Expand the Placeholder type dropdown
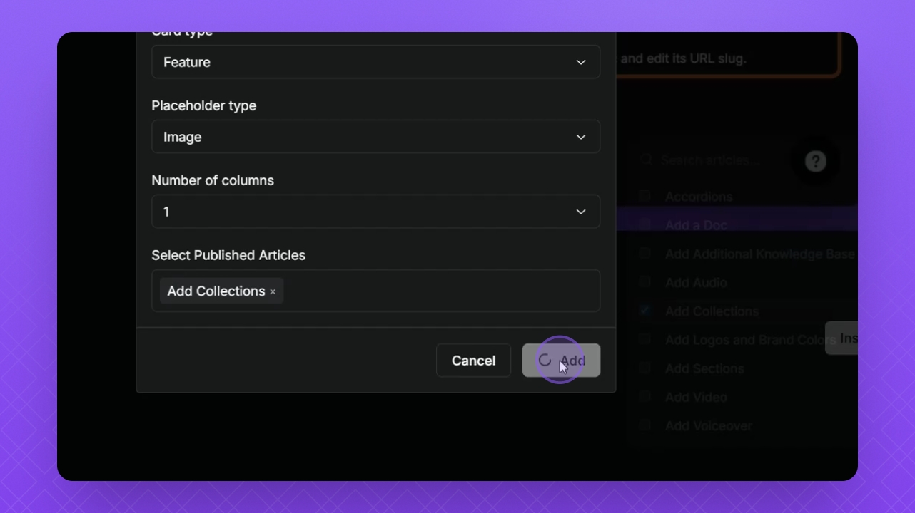 pyautogui.click(x=375, y=137)
